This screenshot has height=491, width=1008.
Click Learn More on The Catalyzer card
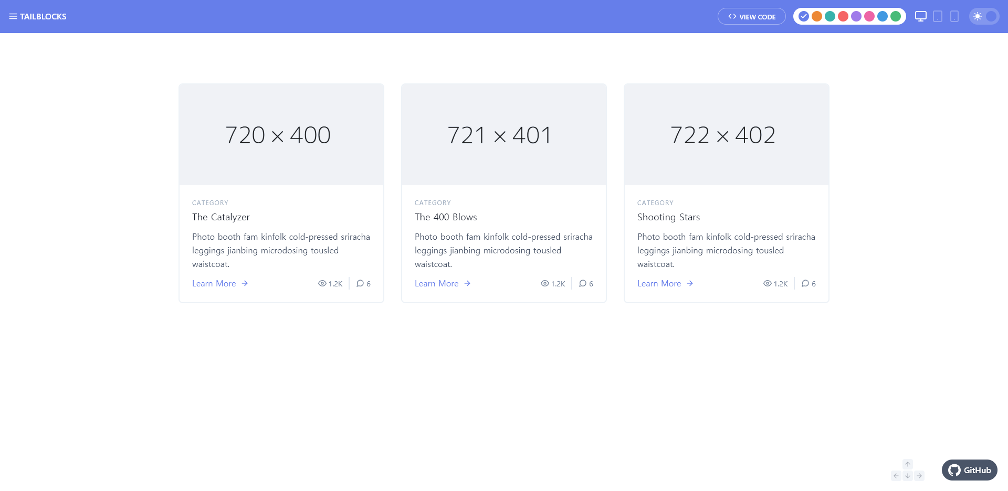(220, 284)
